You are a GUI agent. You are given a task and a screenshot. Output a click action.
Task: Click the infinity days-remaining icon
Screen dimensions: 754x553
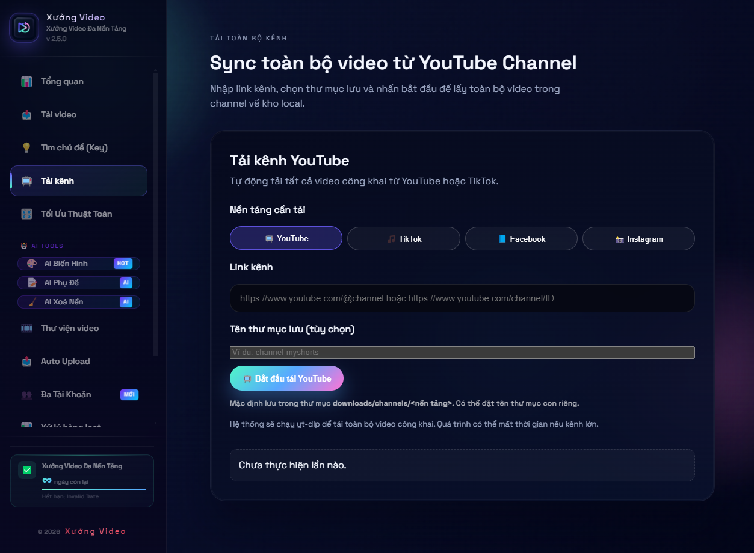[x=47, y=480]
